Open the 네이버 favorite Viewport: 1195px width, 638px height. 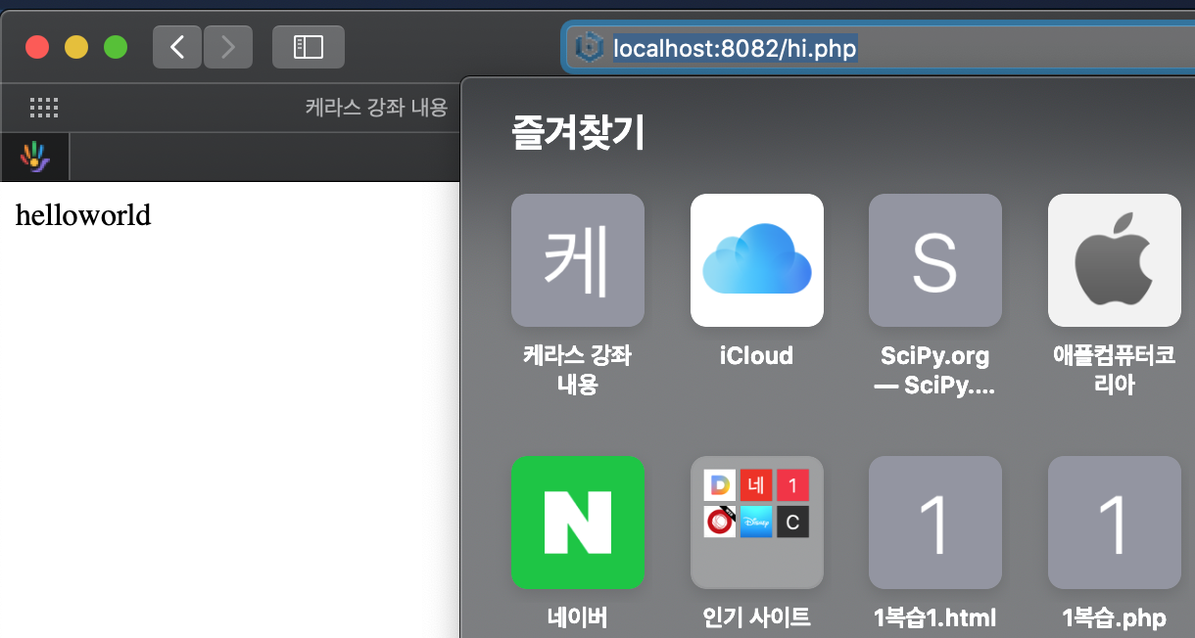coord(578,523)
